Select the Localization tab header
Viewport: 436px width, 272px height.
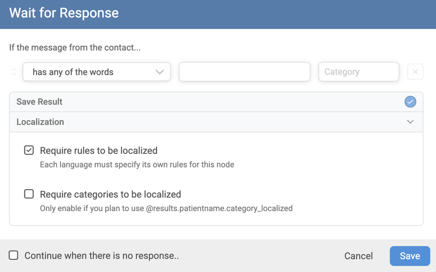click(40, 122)
